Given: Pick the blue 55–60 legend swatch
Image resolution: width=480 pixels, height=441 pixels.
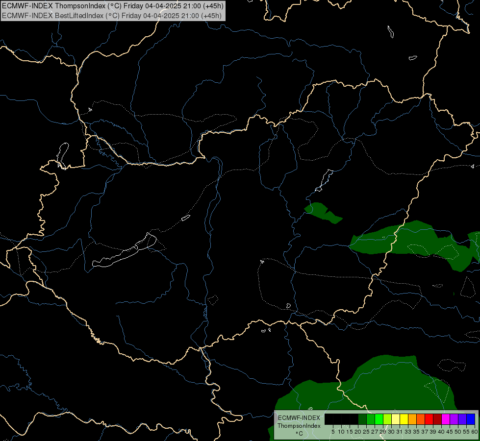Looking at the screenshot, I should click(x=471, y=419).
